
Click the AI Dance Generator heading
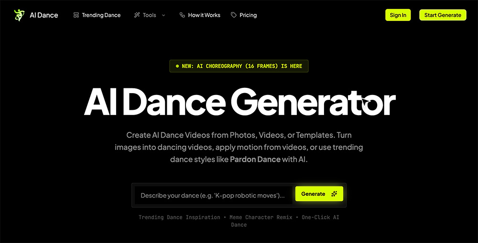pos(240,102)
